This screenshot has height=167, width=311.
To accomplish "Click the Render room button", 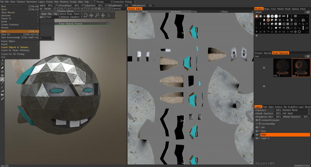I will (48, 9).
